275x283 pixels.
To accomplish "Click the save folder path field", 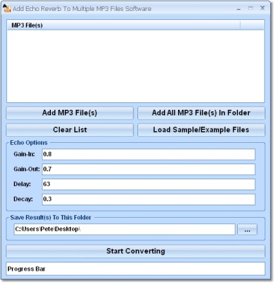I will coord(124,229).
